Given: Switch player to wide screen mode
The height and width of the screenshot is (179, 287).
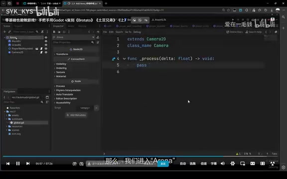Looking at the screenshot, I should coord(253,164).
